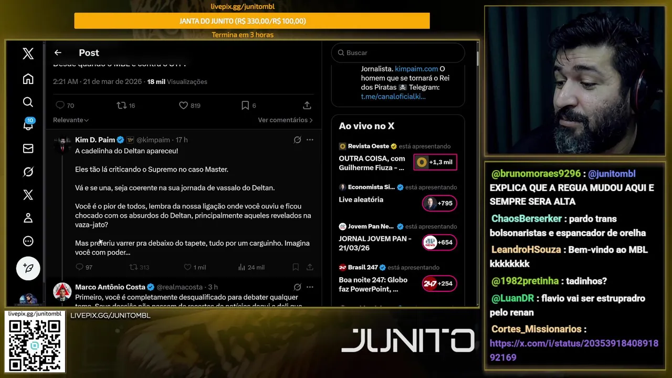Open @realmacosta handle
The image size is (672, 378).
click(x=180, y=287)
